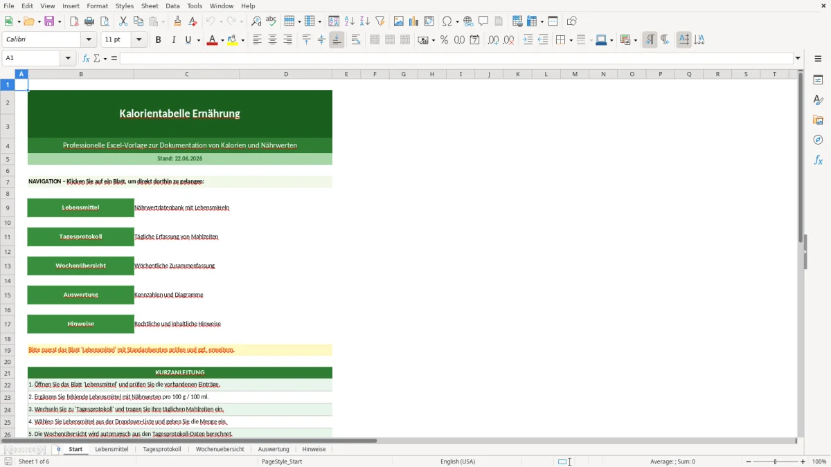Toggle Italic formatting
Screen dimensions: 831x467
(173, 40)
